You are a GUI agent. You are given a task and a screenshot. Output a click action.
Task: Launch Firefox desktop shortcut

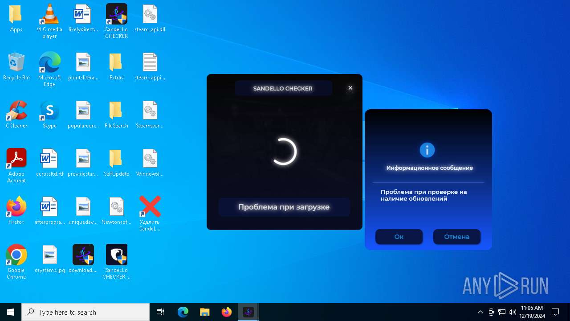pos(16,211)
